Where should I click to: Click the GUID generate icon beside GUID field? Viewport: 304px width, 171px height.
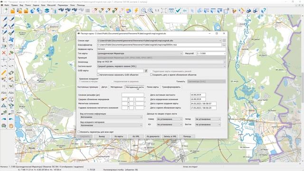[146, 71]
